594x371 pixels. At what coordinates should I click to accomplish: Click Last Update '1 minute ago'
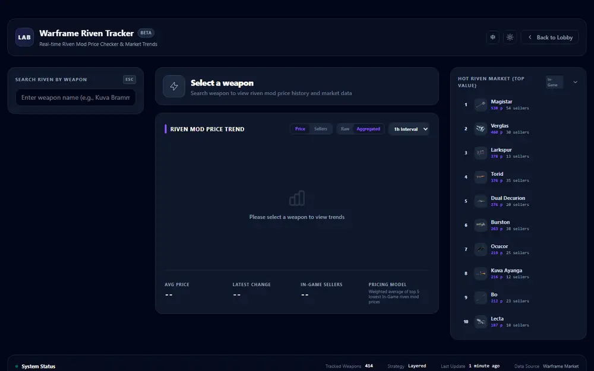pyautogui.click(x=484, y=366)
